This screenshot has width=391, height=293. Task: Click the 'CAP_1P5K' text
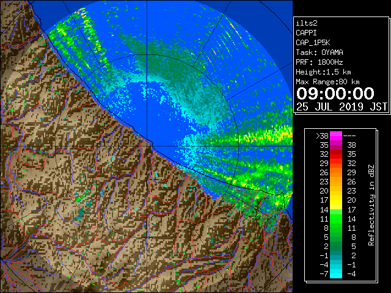tap(313, 43)
